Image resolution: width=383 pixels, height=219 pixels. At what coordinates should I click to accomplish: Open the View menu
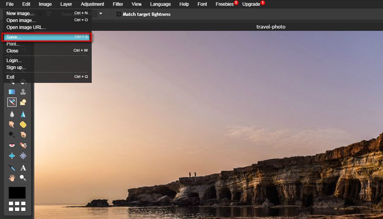click(x=136, y=4)
